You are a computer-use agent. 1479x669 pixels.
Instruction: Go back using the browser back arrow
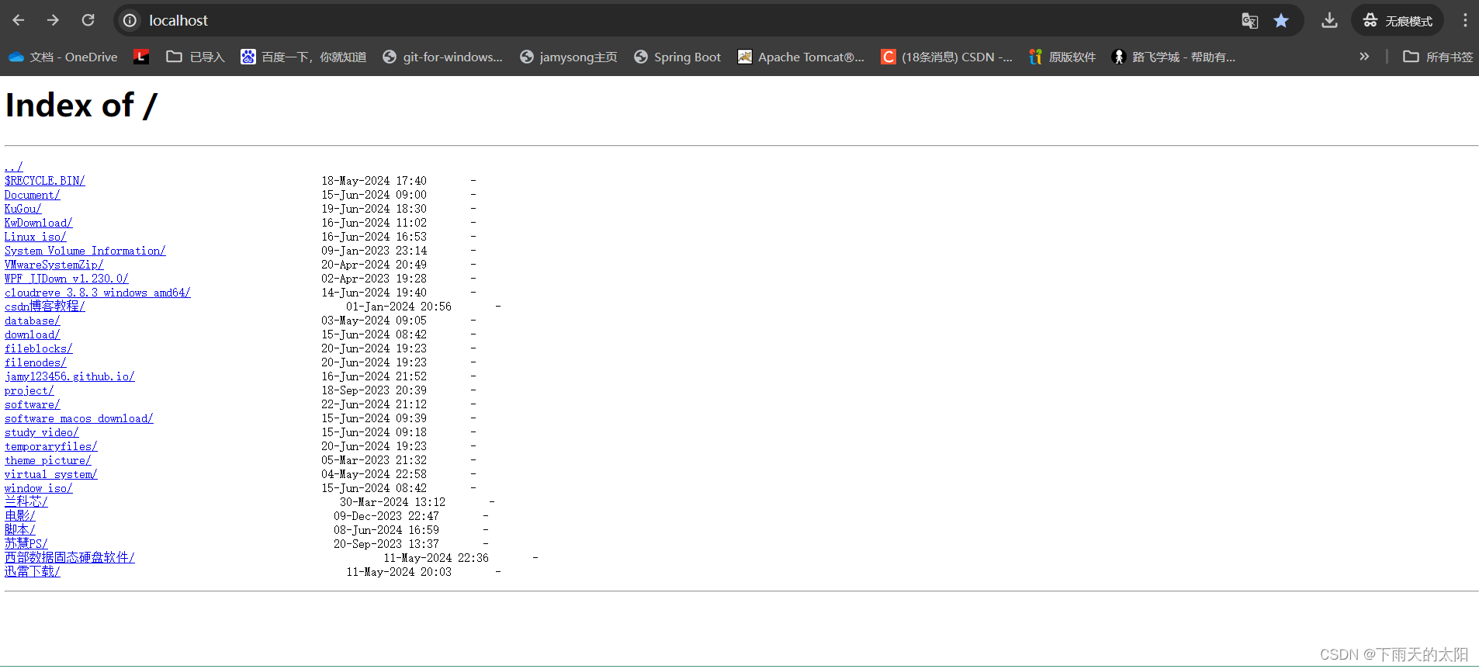[x=19, y=20]
